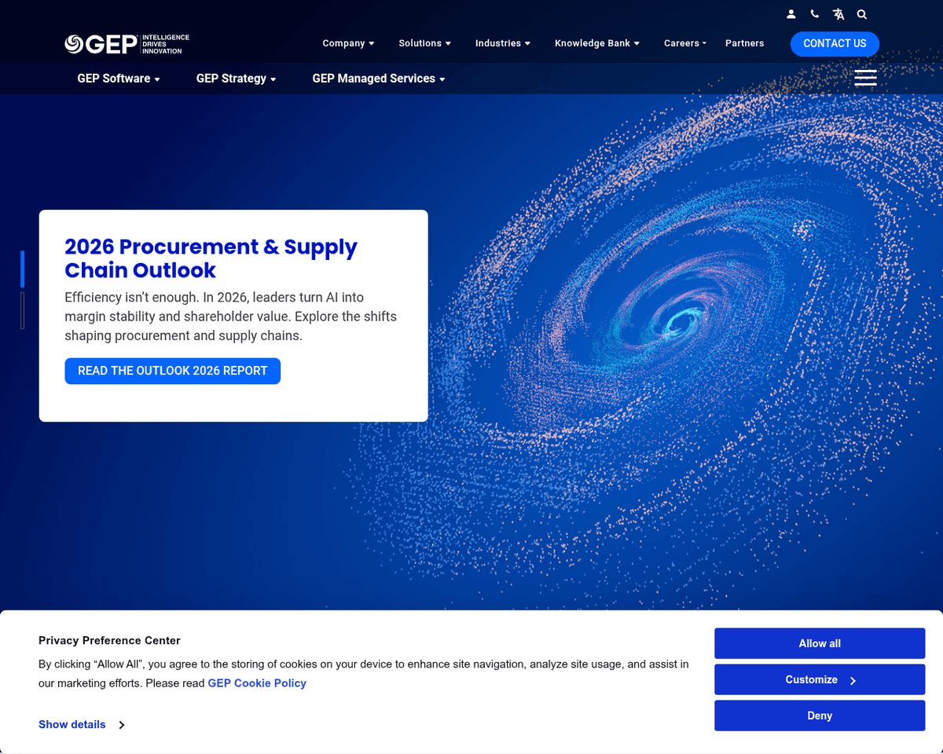Deny cookies in the privacy banner
The image size is (943, 754).
[819, 716]
